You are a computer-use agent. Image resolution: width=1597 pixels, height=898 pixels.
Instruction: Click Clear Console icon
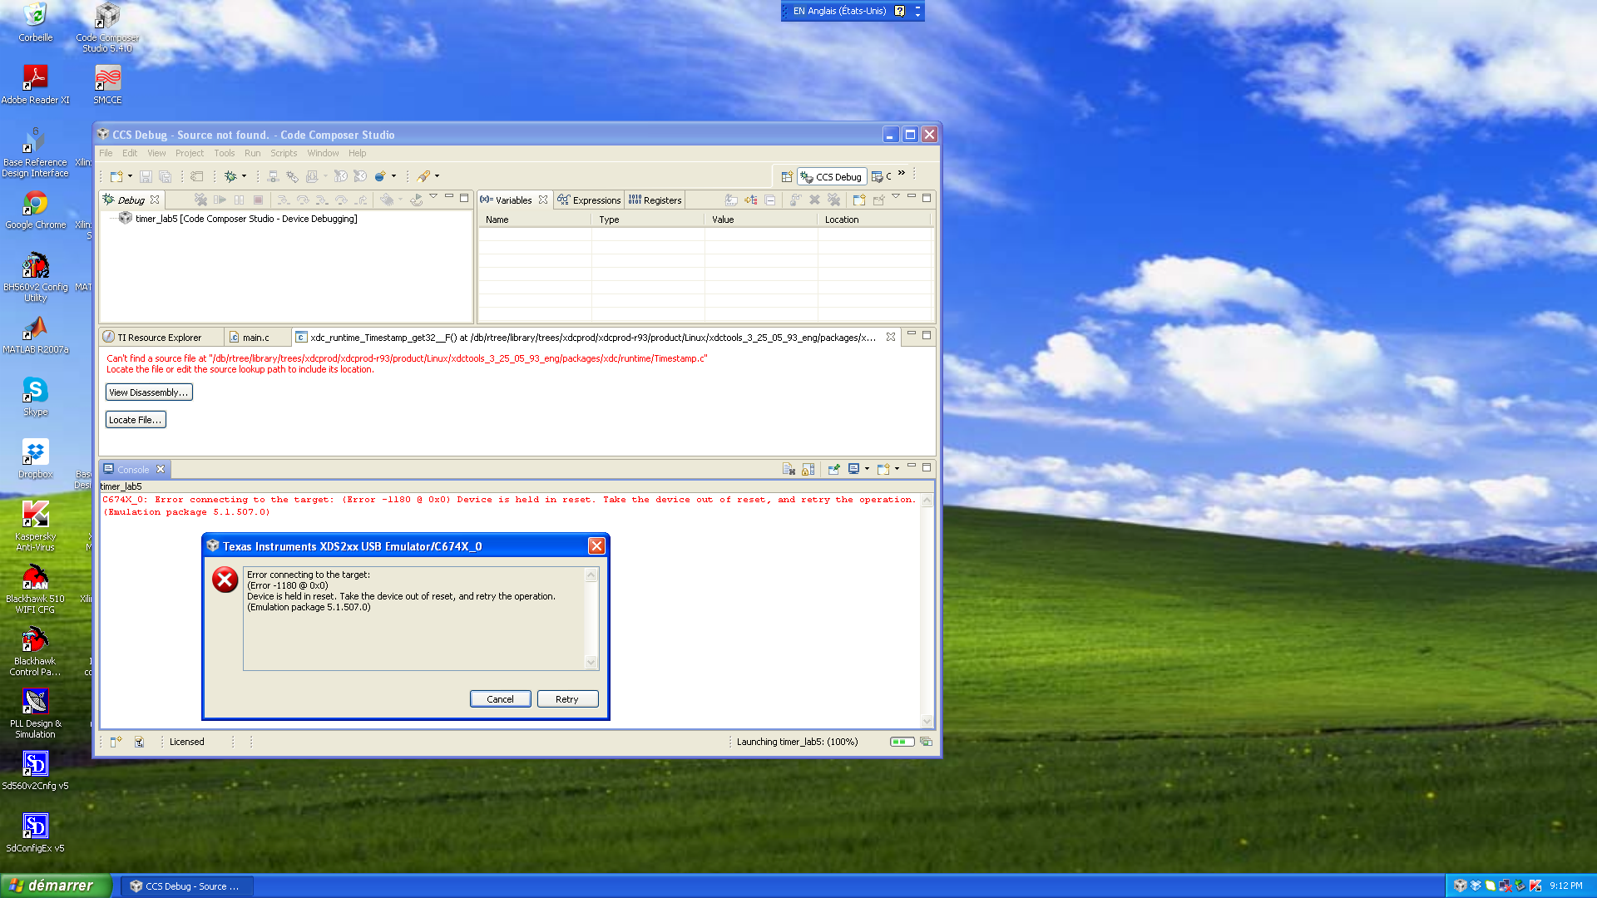click(789, 469)
